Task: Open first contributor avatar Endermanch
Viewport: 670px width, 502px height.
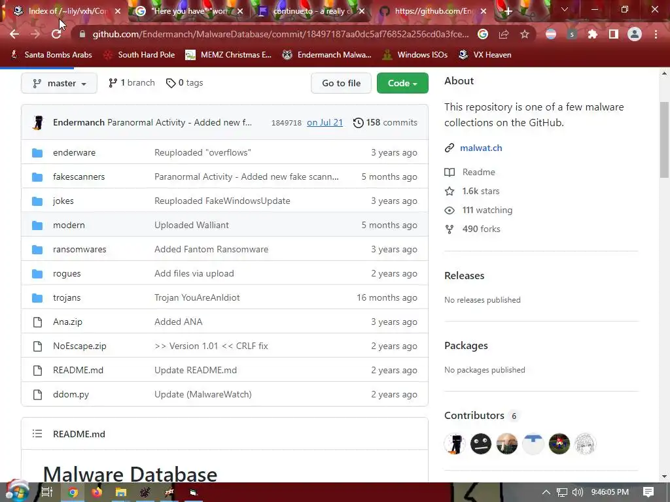Action: pyautogui.click(x=455, y=444)
